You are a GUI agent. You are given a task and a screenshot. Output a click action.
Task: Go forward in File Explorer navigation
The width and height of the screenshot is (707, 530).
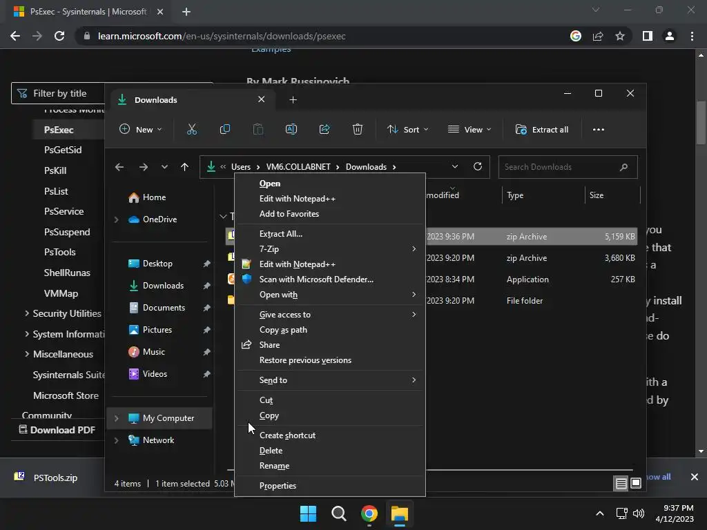[x=144, y=167]
